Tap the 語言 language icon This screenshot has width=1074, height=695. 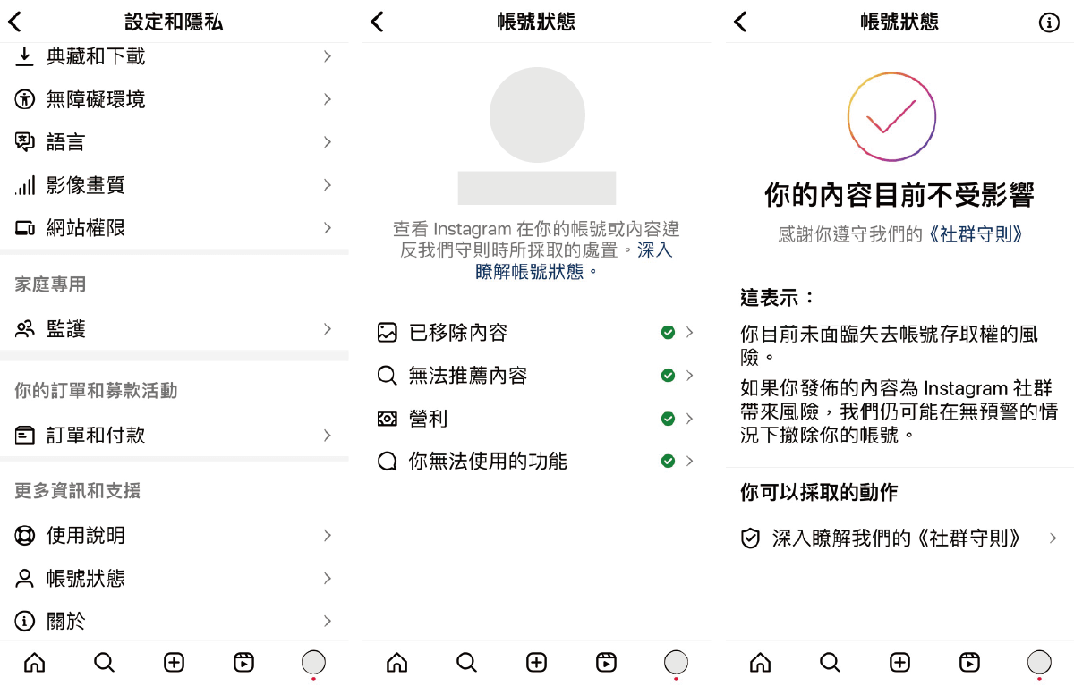tap(24, 141)
